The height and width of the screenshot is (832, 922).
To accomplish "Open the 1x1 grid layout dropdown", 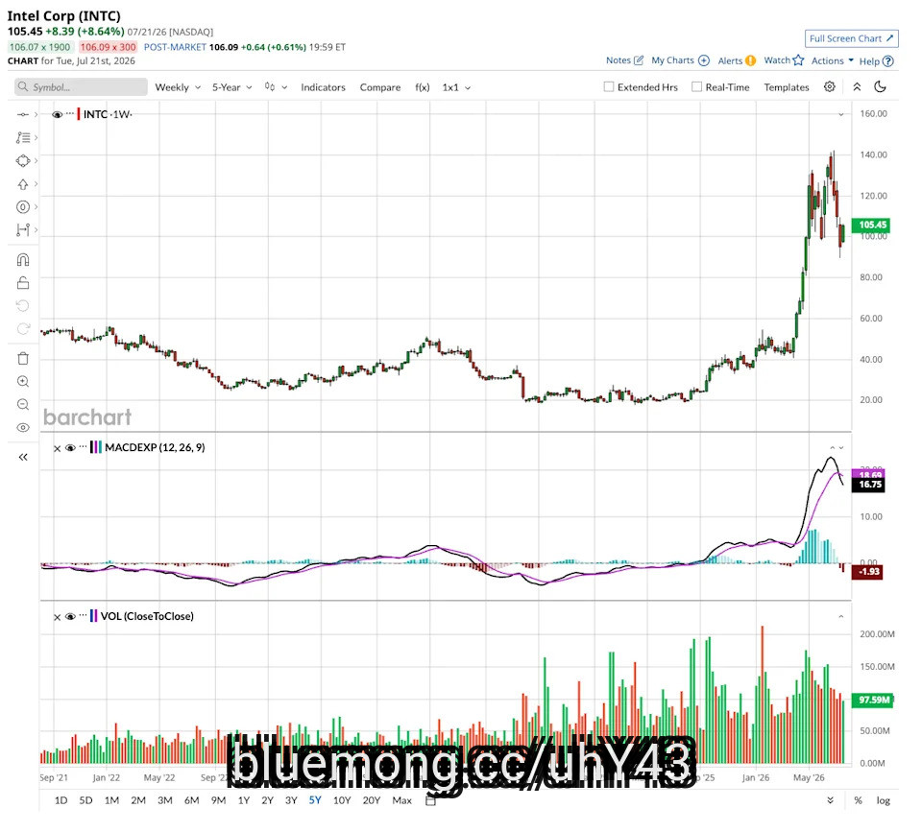I will click(x=456, y=87).
